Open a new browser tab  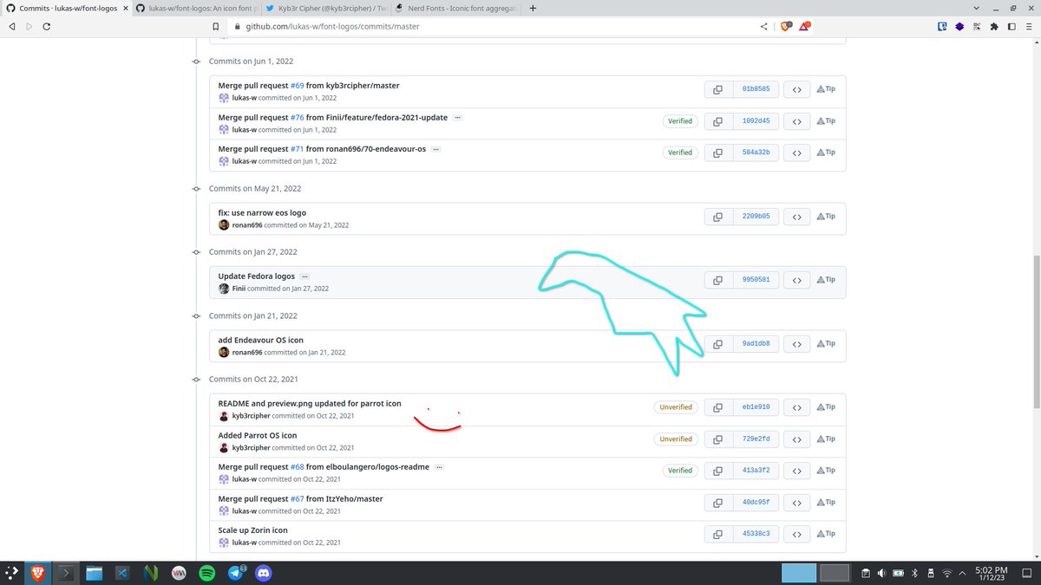532,8
